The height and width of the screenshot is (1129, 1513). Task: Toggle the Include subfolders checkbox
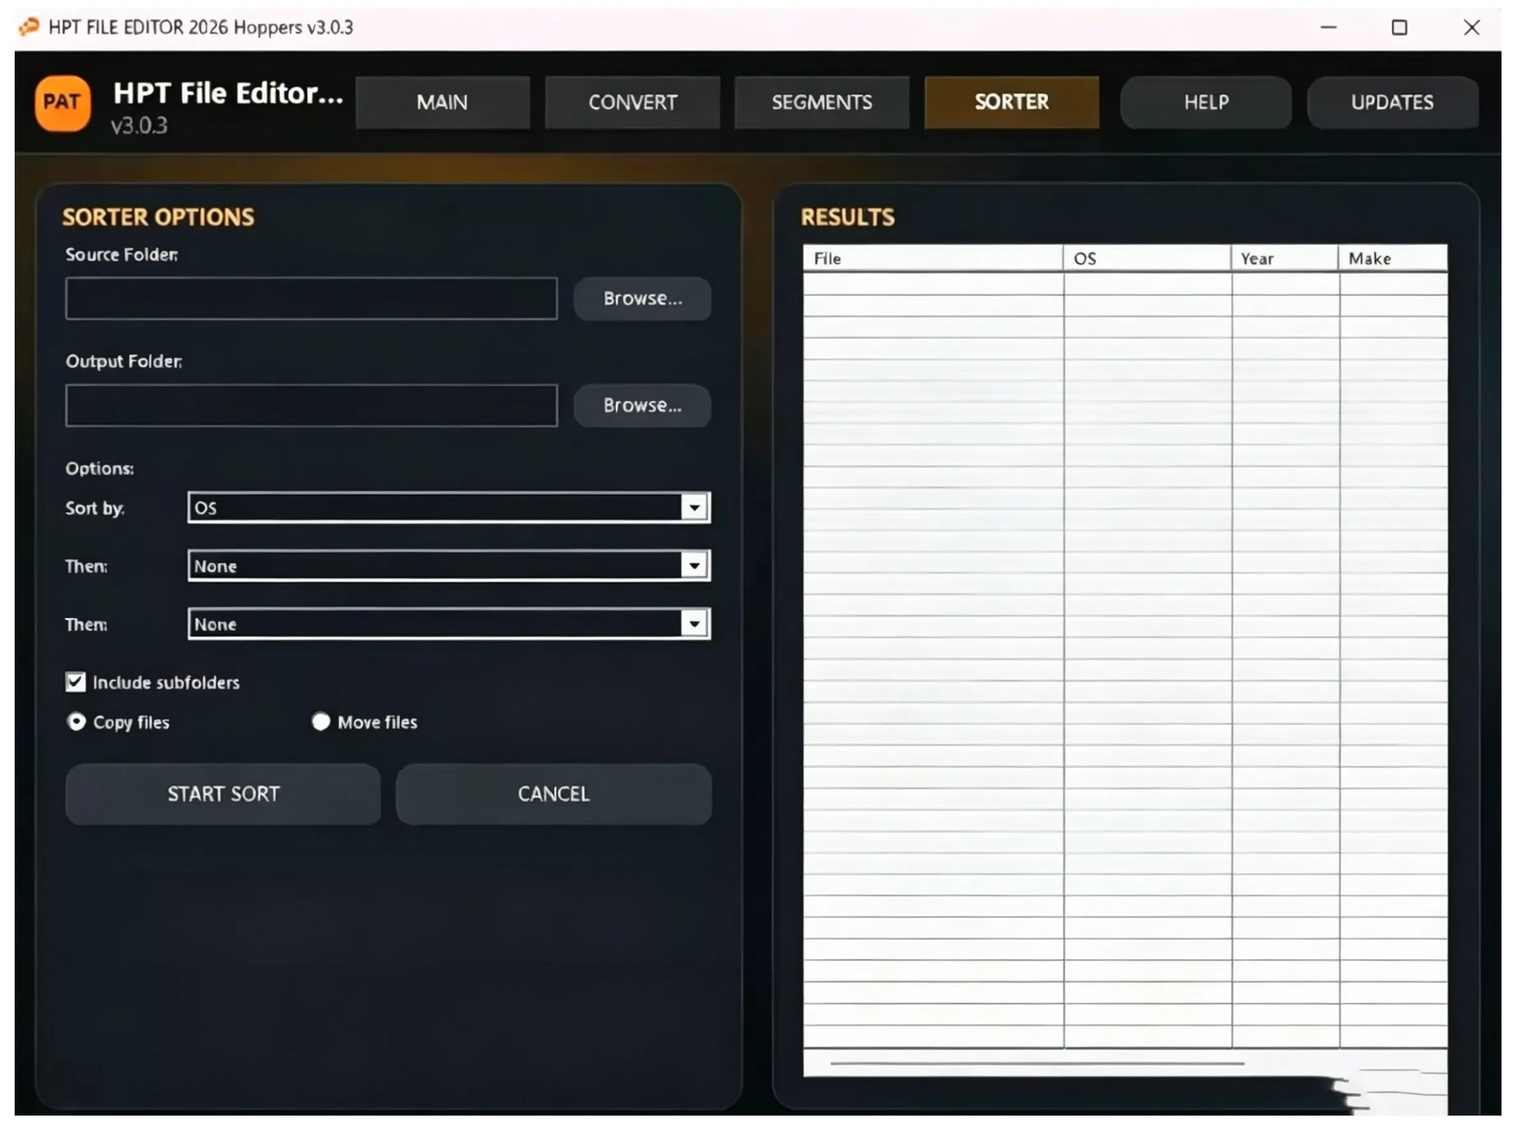click(75, 682)
